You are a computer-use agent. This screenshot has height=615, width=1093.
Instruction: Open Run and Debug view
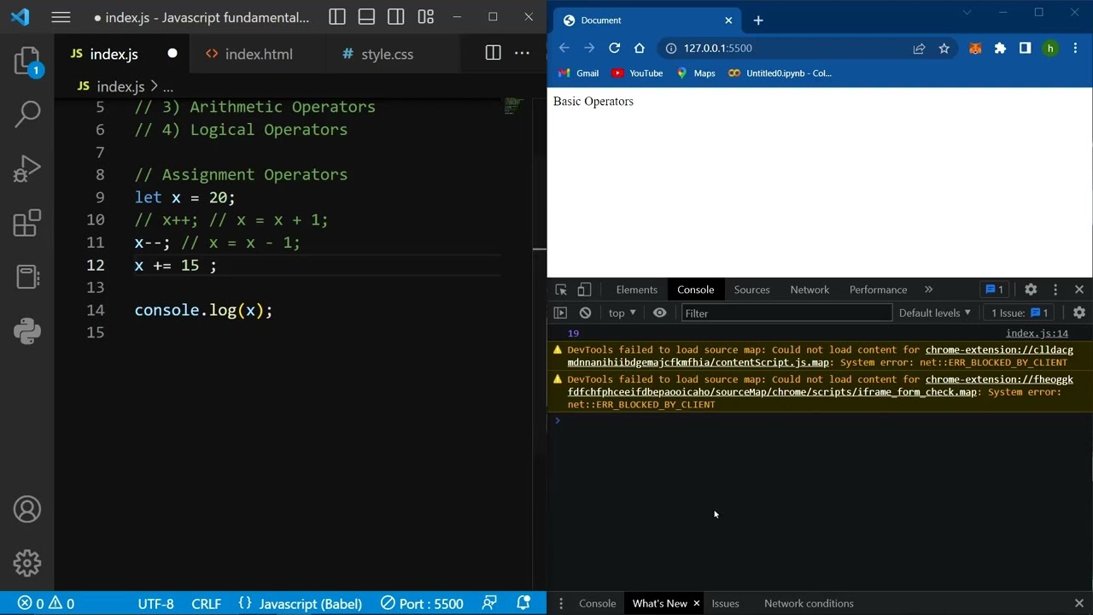(x=27, y=168)
